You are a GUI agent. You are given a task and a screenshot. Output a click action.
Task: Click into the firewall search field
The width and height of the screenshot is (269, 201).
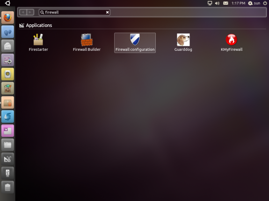74,12
